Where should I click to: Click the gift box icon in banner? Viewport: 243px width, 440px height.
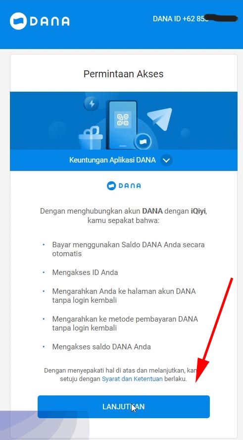click(91, 138)
